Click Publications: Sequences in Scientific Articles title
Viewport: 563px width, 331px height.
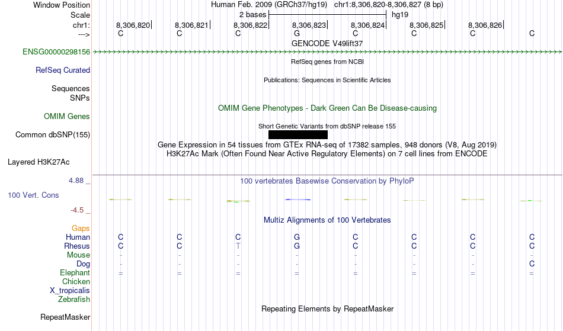click(x=327, y=80)
